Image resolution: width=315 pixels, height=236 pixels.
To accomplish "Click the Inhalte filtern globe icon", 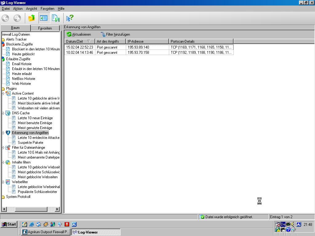I will 8,162.
